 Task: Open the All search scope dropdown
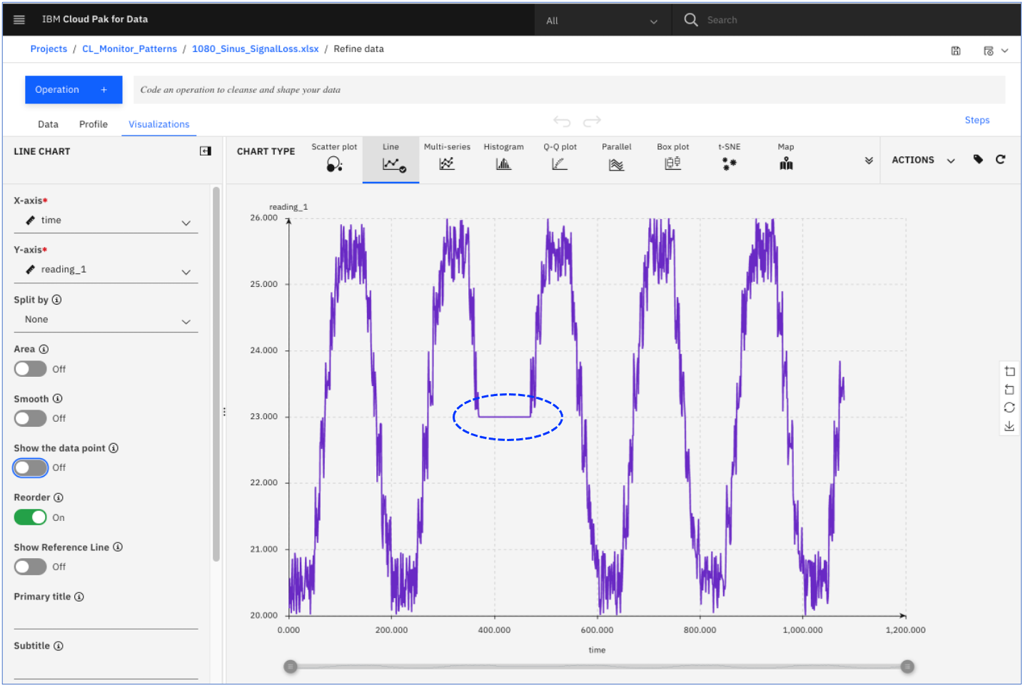(x=602, y=21)
